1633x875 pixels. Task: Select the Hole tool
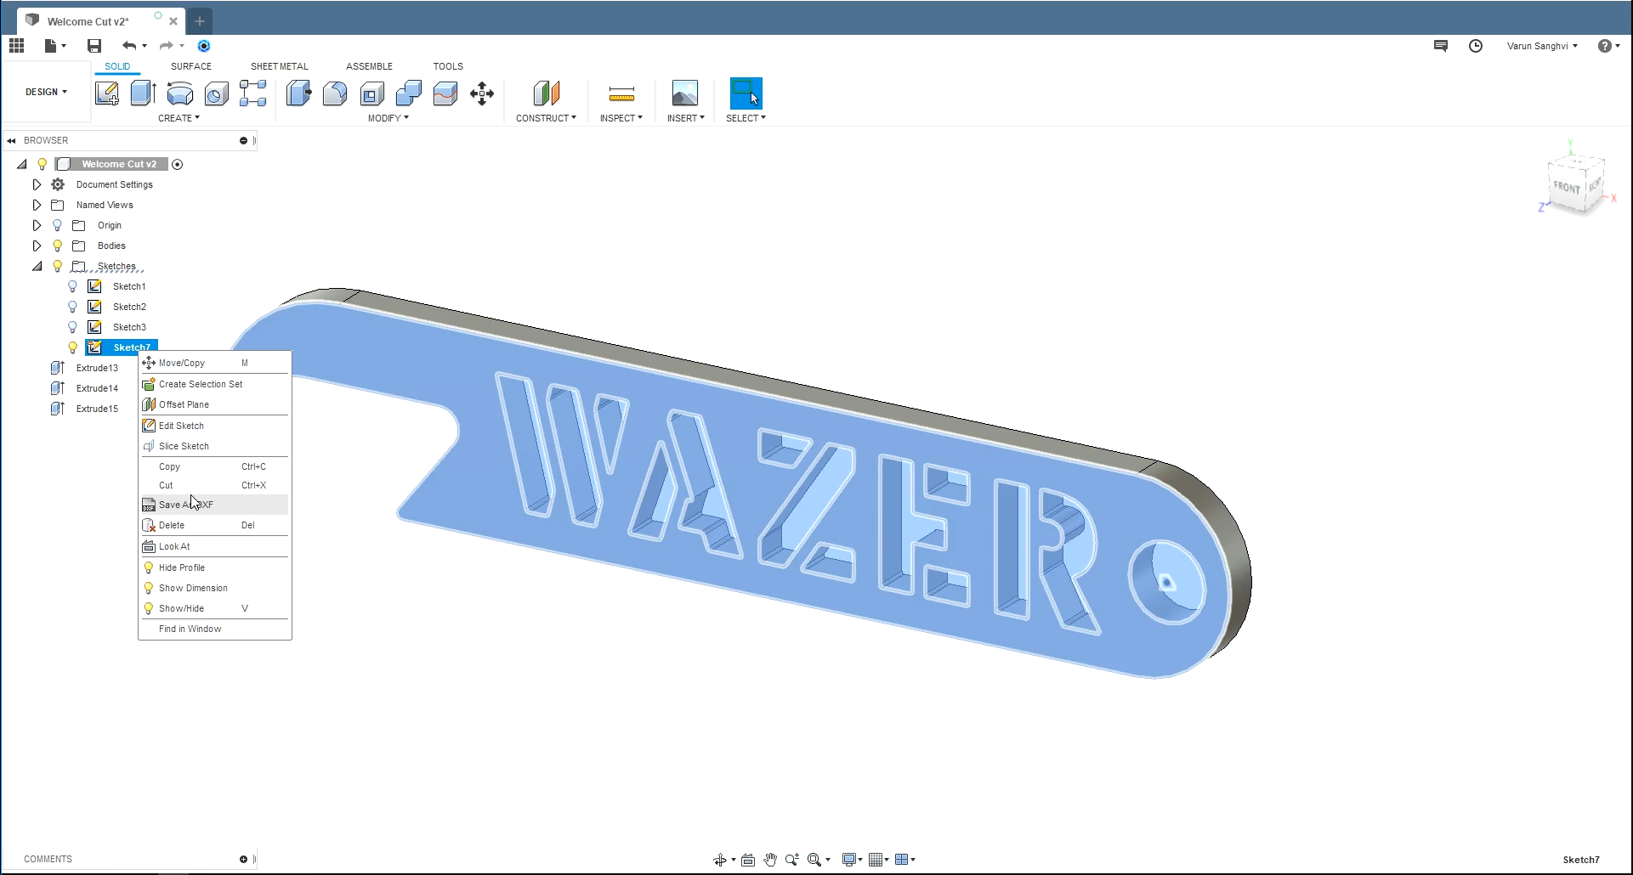(x=217, y=93)
